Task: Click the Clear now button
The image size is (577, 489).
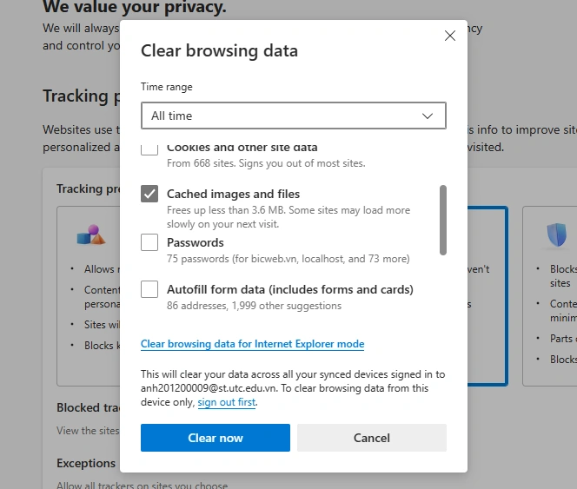Action: pos(216,438)
